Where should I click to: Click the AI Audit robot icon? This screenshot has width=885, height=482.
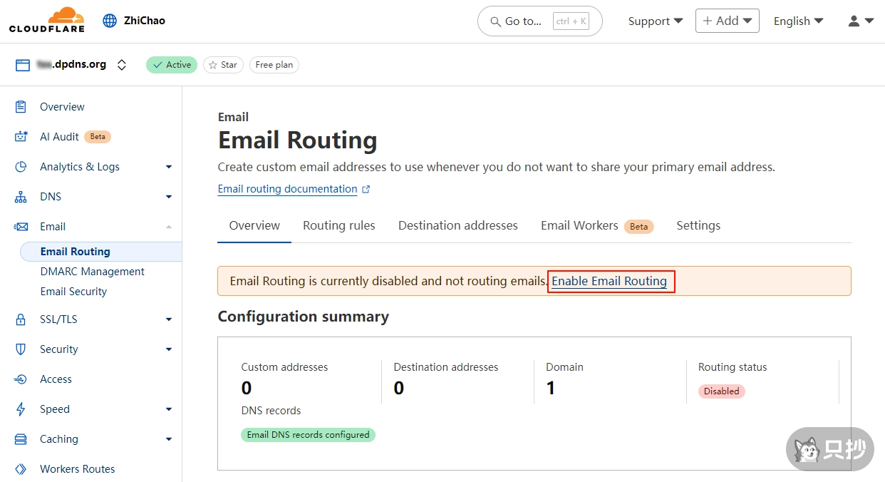(x=21, y=137)
